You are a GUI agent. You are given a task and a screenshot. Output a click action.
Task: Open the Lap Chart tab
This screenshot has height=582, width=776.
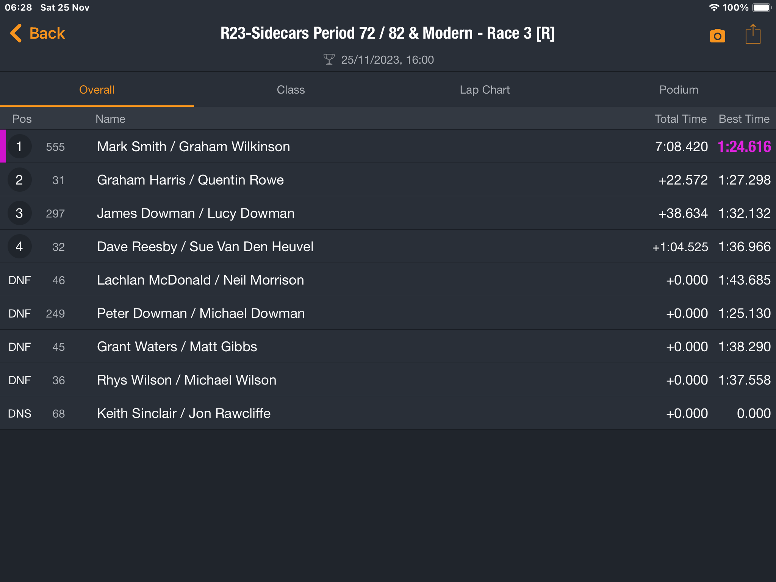coord(485,90)
